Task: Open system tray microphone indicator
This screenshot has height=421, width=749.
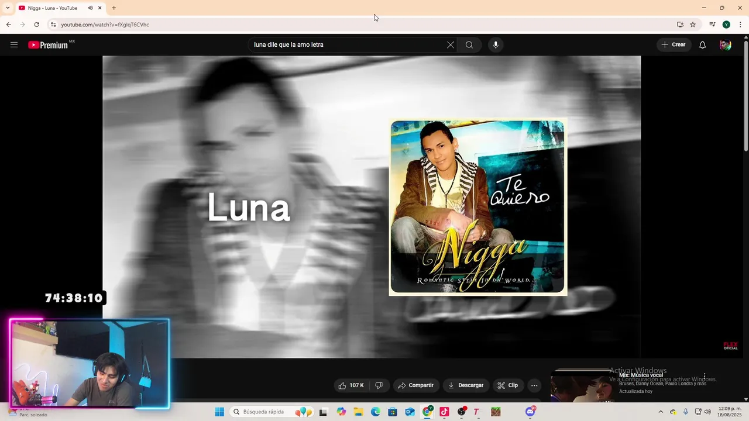Action: pos(686,412)
